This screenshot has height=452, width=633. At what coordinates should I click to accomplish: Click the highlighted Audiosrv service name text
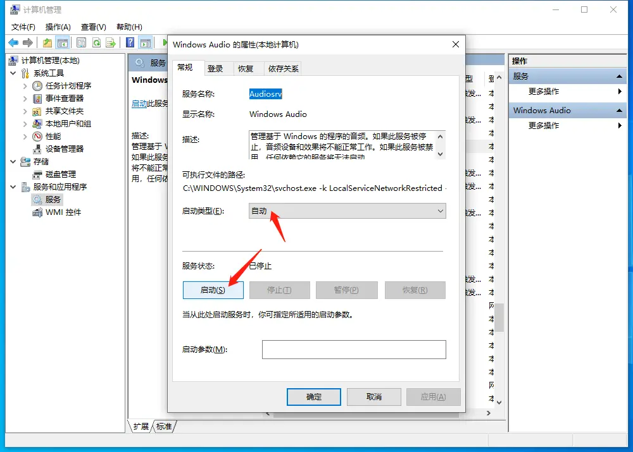pos(265,94)
